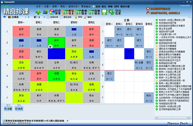Screen dimensions: 193x126
Task: Save using the green floppy disk icon
Action: click(x=104, y=12)
